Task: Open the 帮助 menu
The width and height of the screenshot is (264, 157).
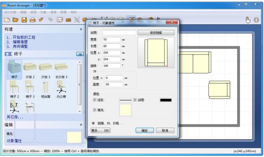Action: tap(73, 12)
